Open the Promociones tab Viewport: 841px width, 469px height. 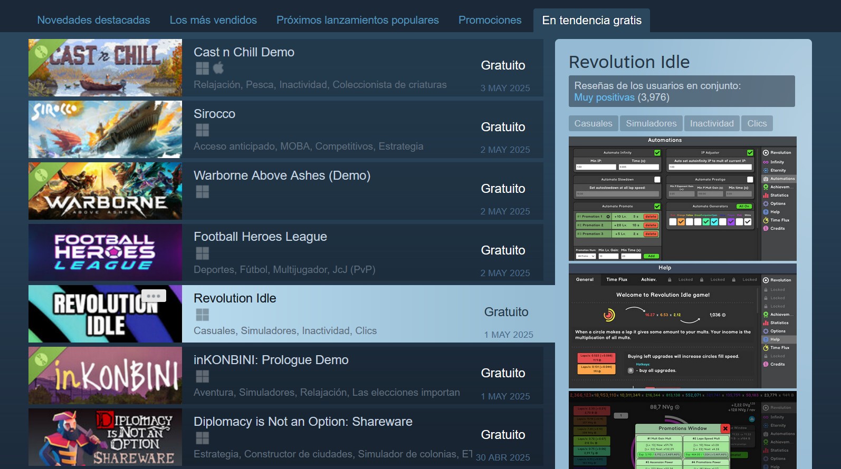[490, 20]
